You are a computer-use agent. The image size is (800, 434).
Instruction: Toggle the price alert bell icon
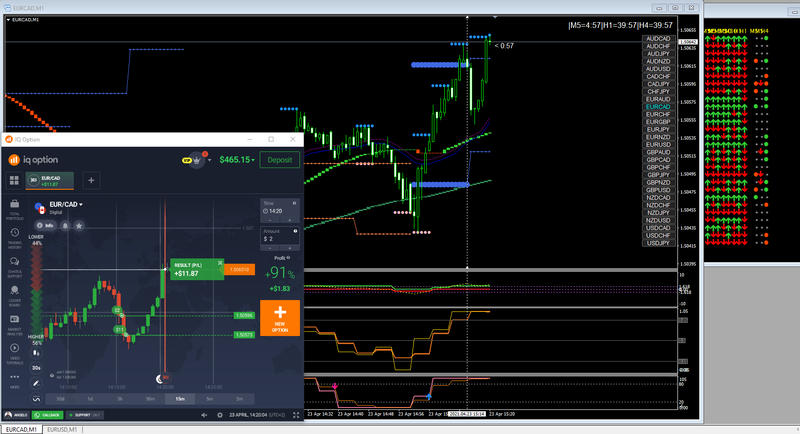click(x=66, y=225)
